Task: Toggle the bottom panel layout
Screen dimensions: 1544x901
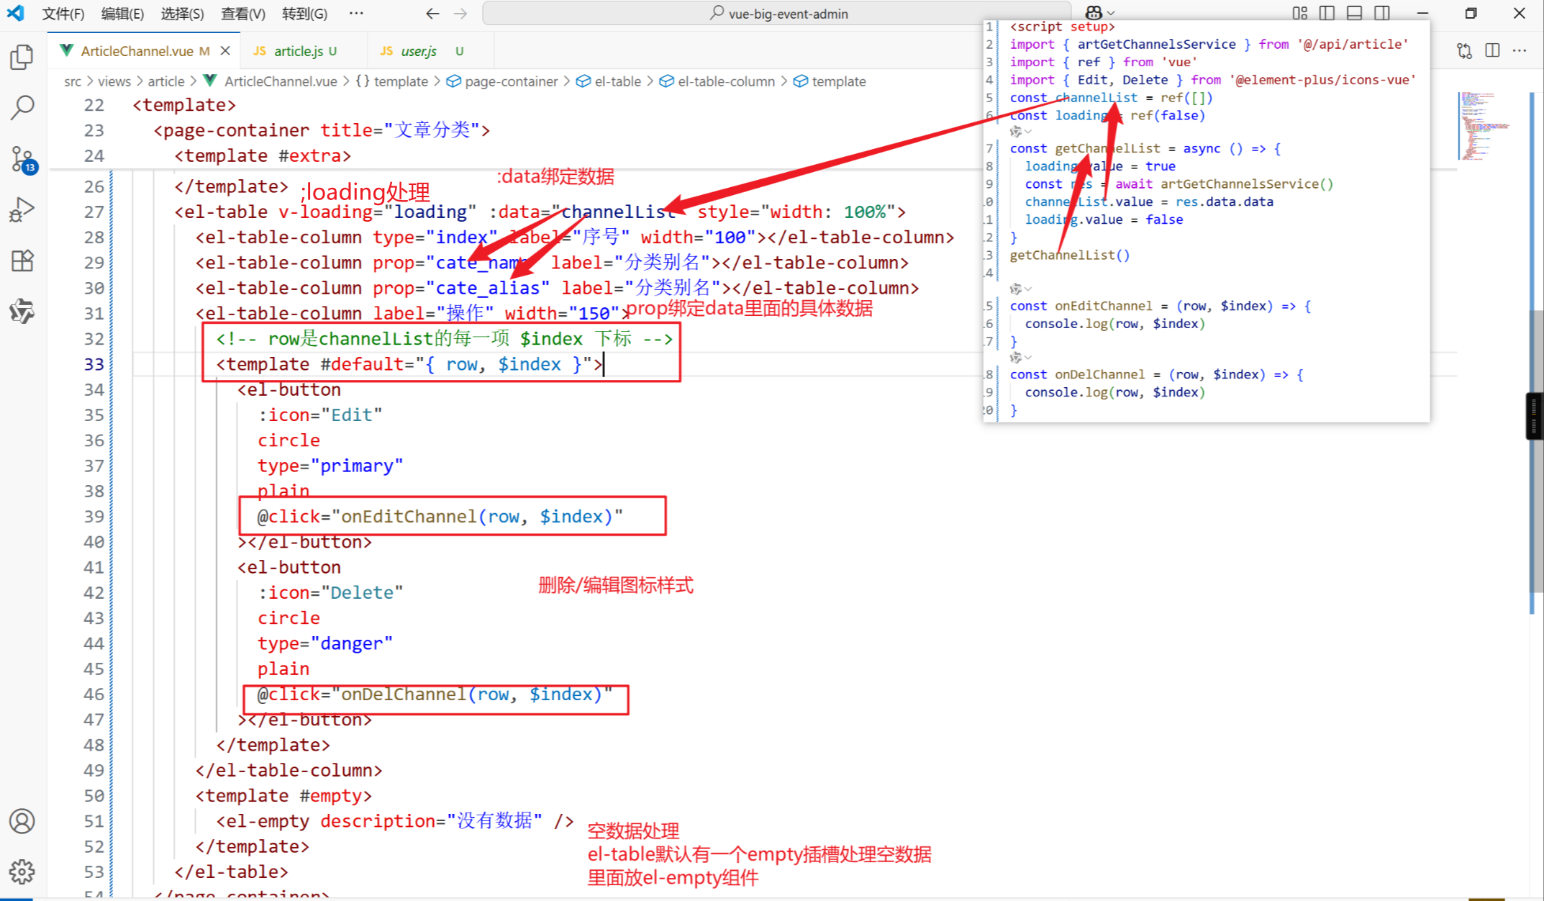Action: [x=1354, y=13]
